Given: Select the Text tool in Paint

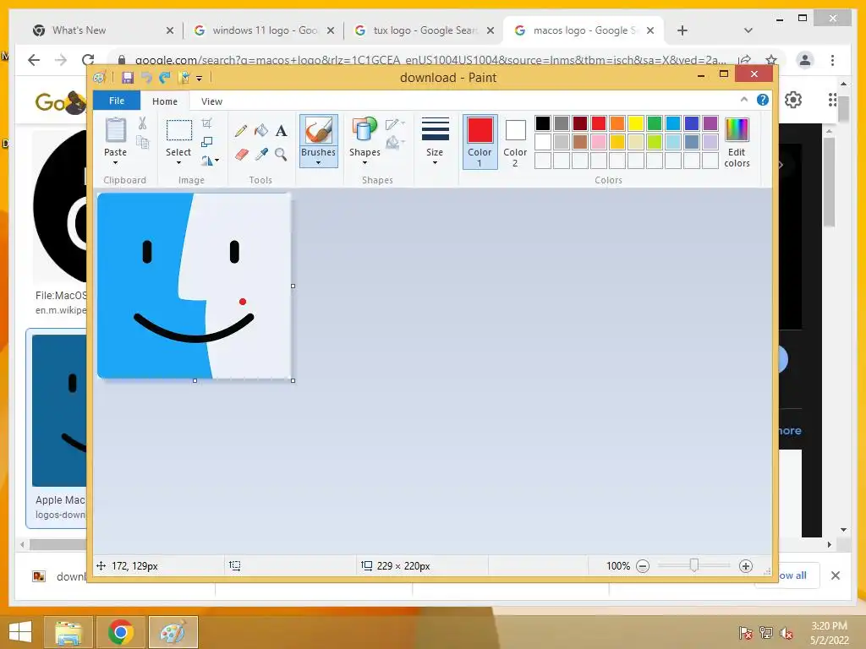Looking at the screenshot, I should coord(281,131).
